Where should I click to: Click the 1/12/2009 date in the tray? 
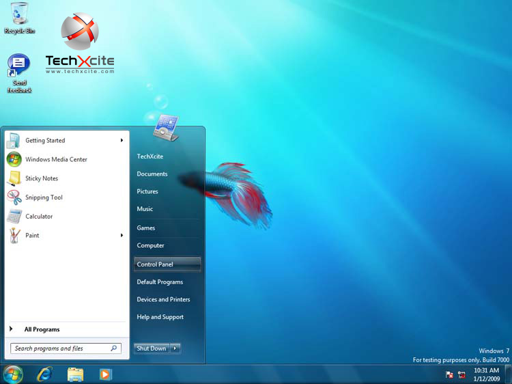click(x=487, y=379)
